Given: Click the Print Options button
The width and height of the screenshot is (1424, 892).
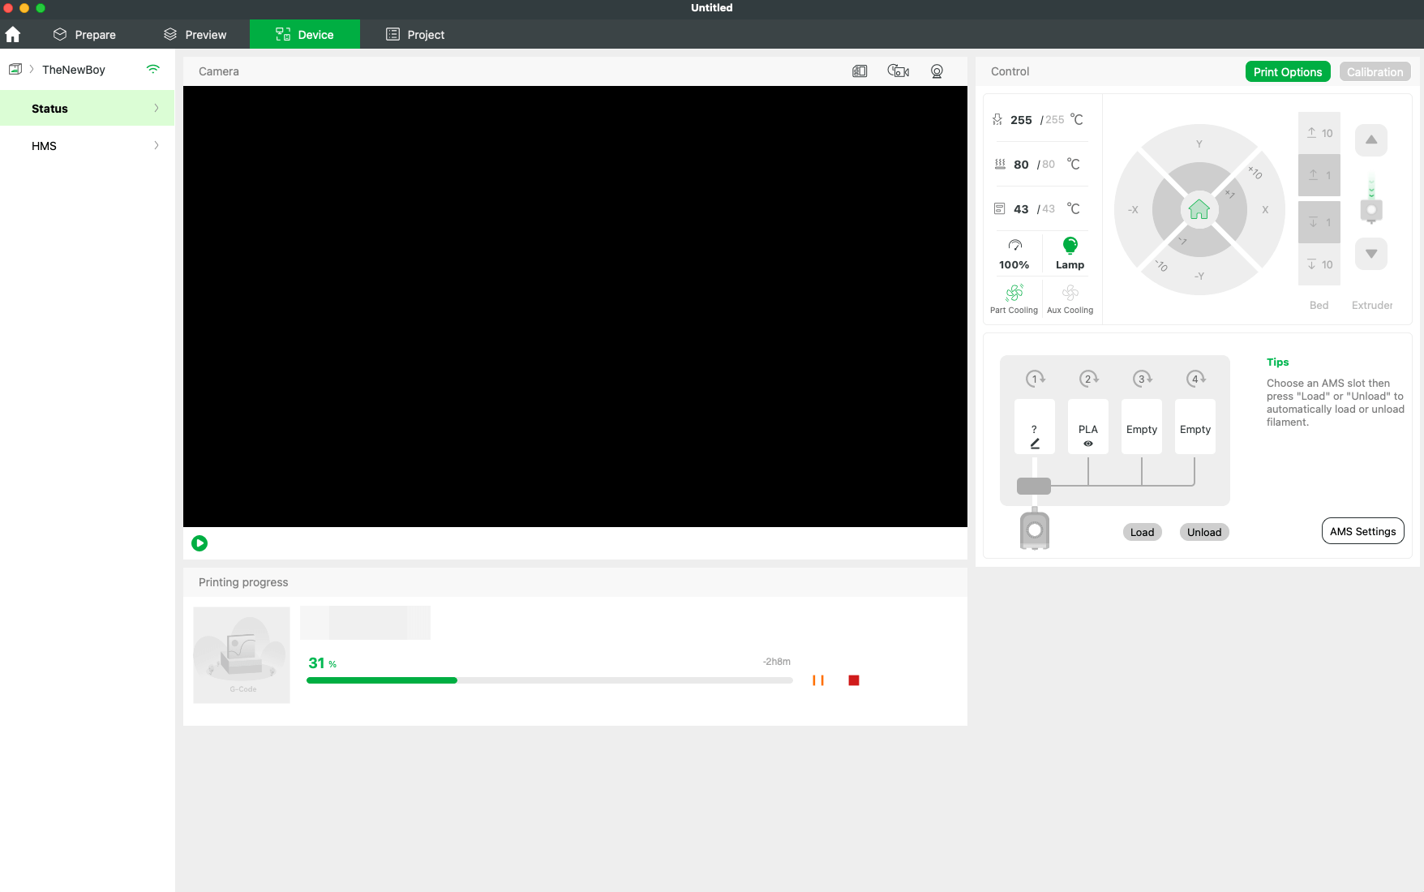Looking at the screenshot, I should click(x=1287, y=72).
